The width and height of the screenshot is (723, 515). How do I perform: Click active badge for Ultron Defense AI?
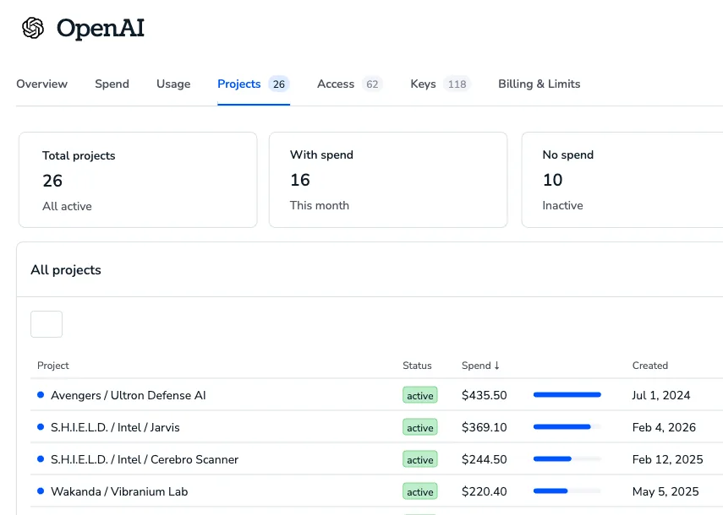point(420,395)
